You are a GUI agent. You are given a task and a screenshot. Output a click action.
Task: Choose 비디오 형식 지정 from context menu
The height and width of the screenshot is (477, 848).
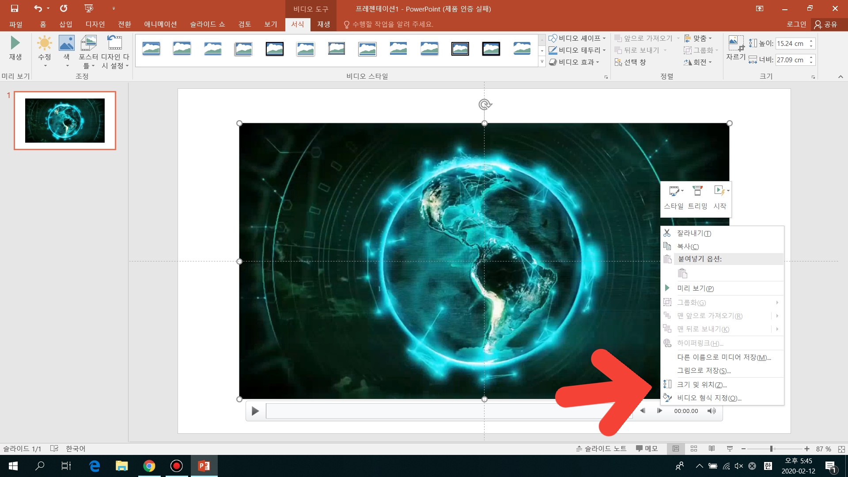tap(709, 398)
